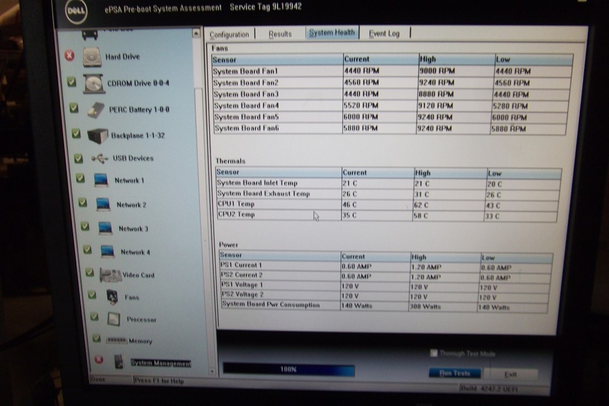
Task: Click the 9000 RPM Fan1 high value
Action: pyautogui.click(x=437, y=71)
